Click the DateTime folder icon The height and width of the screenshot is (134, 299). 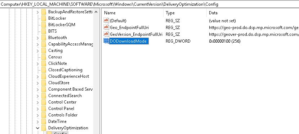coord(44,121)
